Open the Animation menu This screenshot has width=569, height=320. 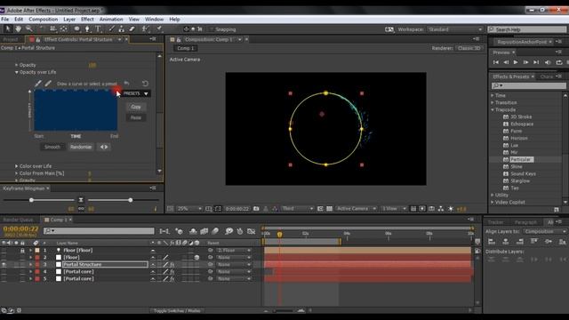[x=111, y=20]
